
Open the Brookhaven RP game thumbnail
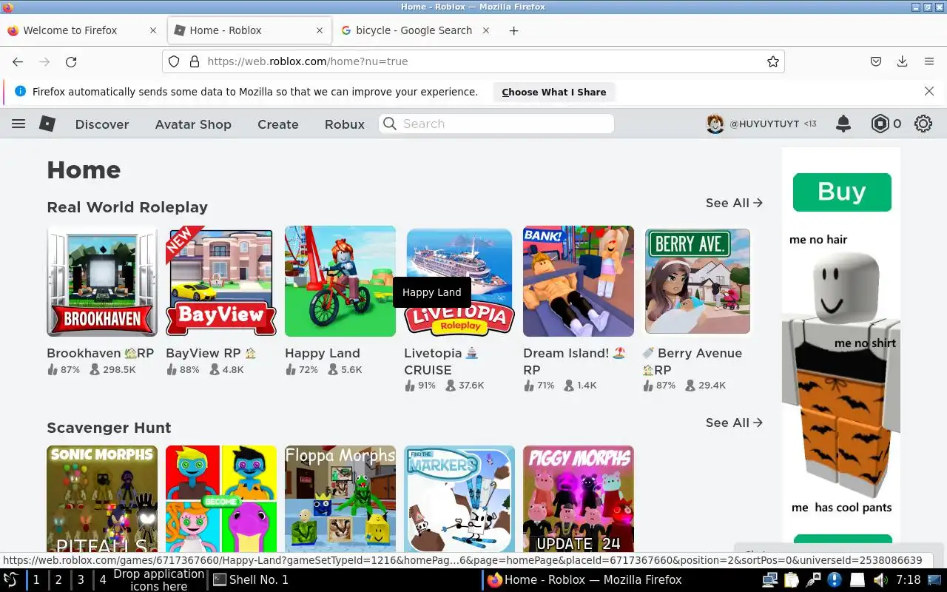[x=102, y=281]
